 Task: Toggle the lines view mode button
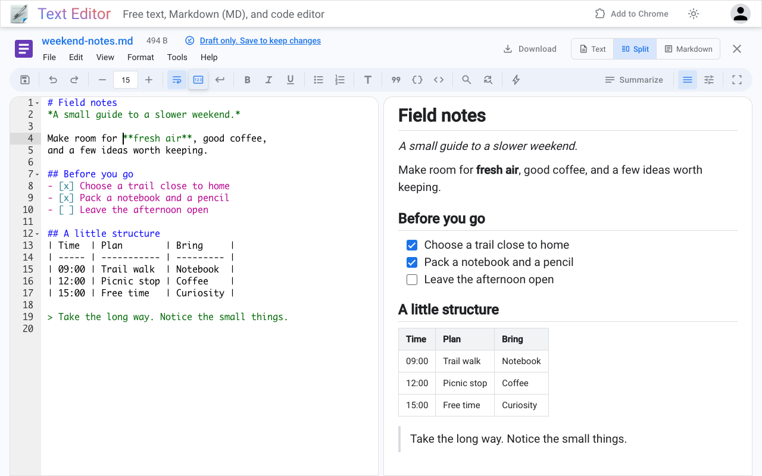tap(688, 80)
